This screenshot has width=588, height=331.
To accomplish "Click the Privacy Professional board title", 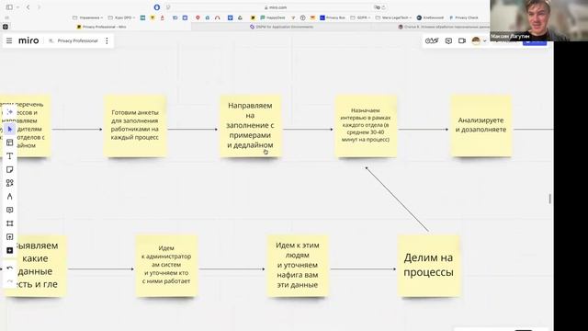I will click(x=77, y=40).
